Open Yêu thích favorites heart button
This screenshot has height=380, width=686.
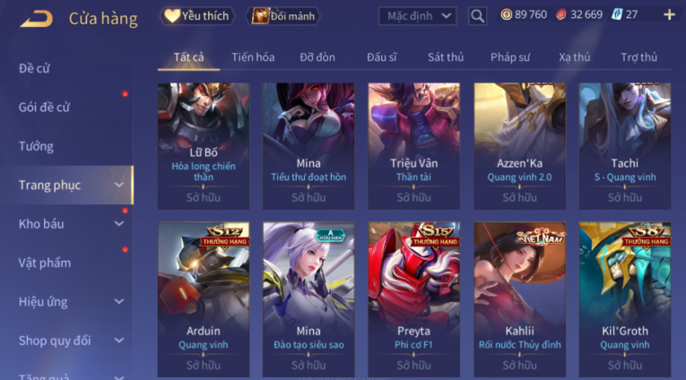pos(197,16)
